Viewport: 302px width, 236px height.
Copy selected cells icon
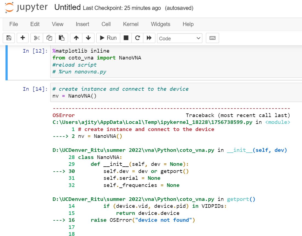point(49,38)
